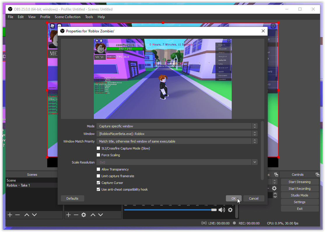This screenshot has width=325, height=232.
Task: Click the Roblox preview in the Properties dialog
Action: point(163,79)
